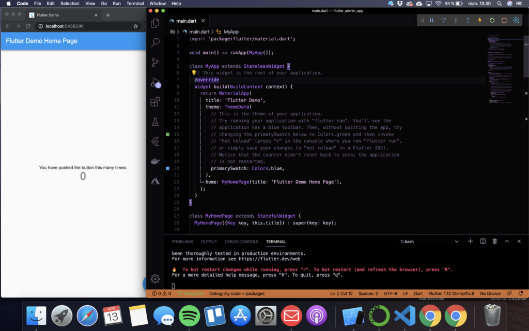Pause the running debug session
Viewport: 529px width, 331px height.
pyautogui.click(x=431, y=20)
